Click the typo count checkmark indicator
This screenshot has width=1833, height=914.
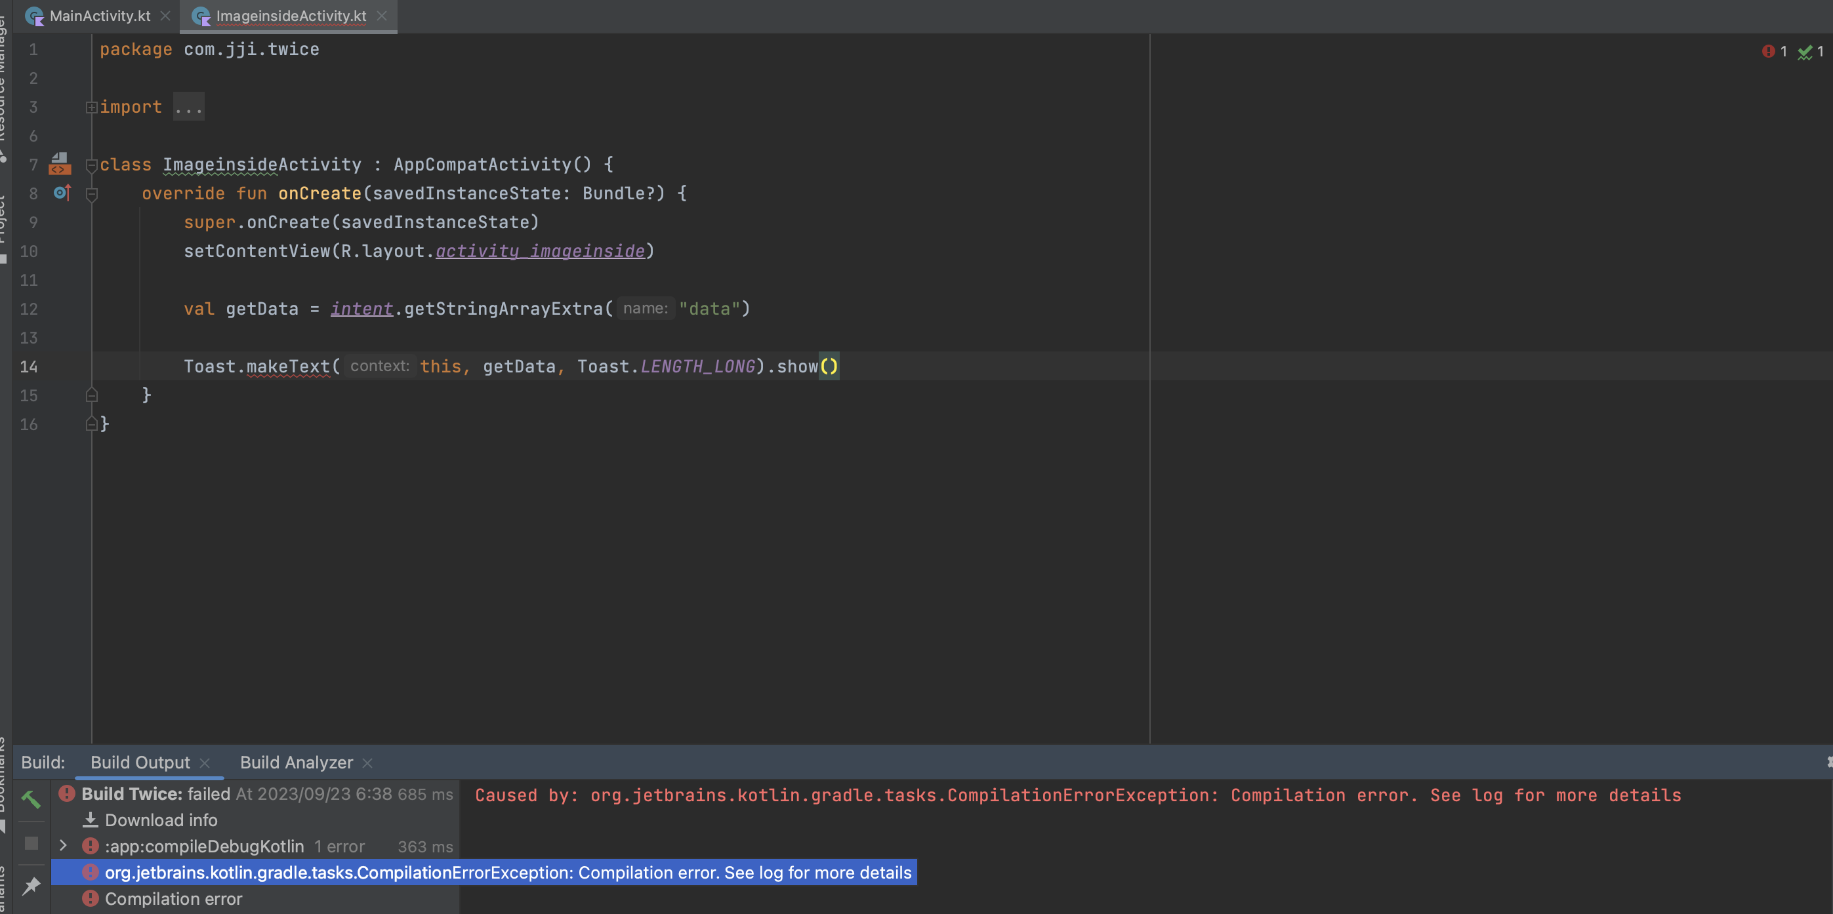tap(1811, 51)
